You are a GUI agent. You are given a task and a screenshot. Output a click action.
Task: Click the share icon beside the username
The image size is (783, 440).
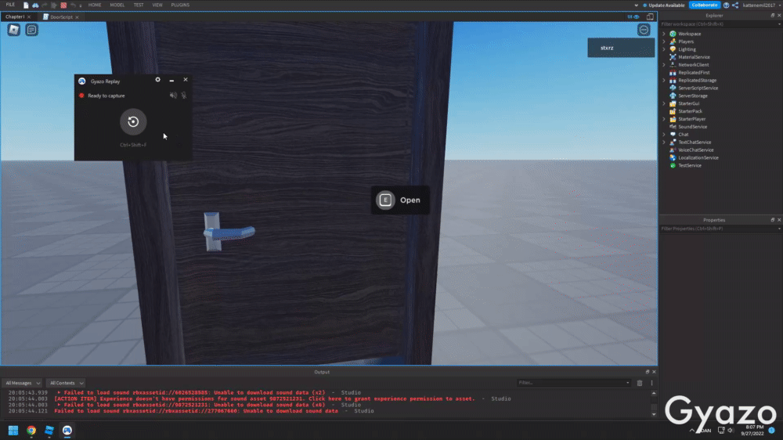pos(735,5)
